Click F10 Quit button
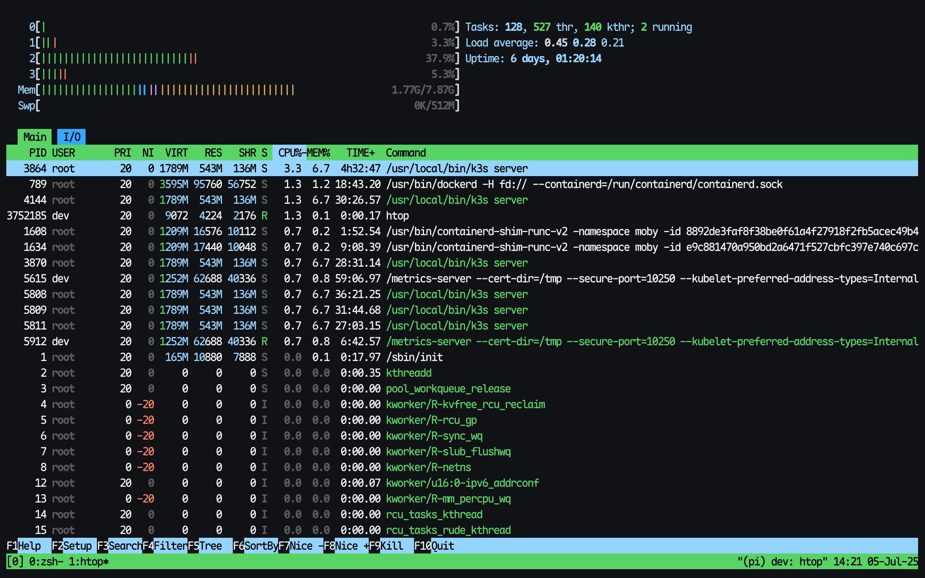The width and height of the screenshot is (925, 578). point(442,546)
